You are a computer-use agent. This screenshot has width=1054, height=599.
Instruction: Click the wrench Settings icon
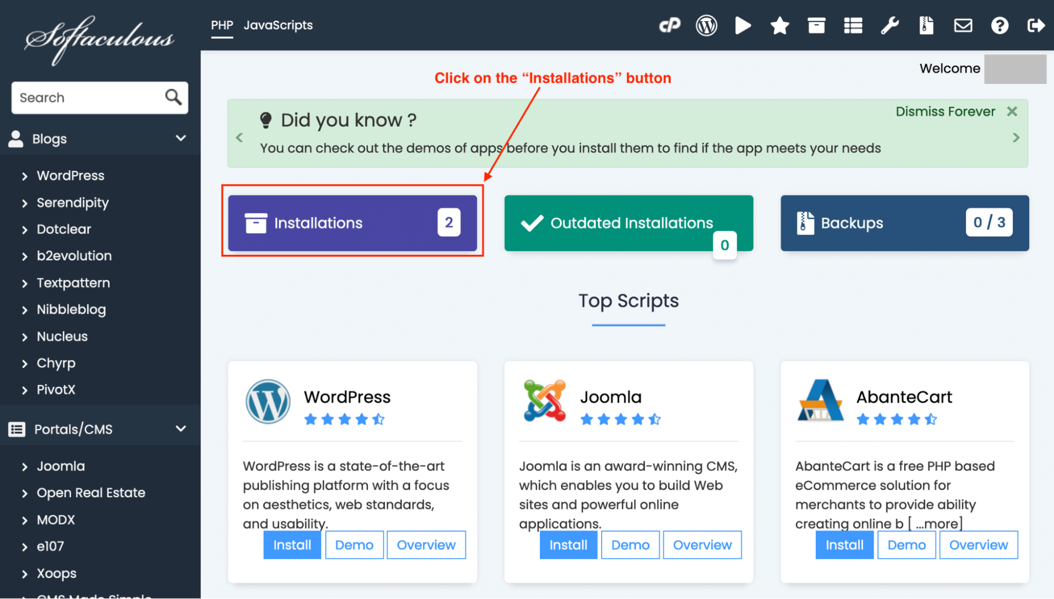890,25
